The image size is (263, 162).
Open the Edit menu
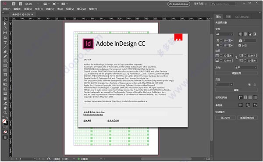tap(17, 9)
